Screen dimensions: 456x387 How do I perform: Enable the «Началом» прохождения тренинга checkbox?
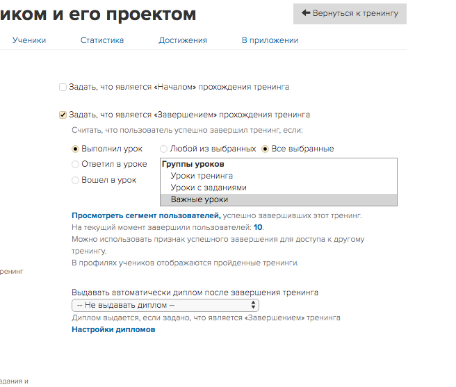(x=63, y=87)
